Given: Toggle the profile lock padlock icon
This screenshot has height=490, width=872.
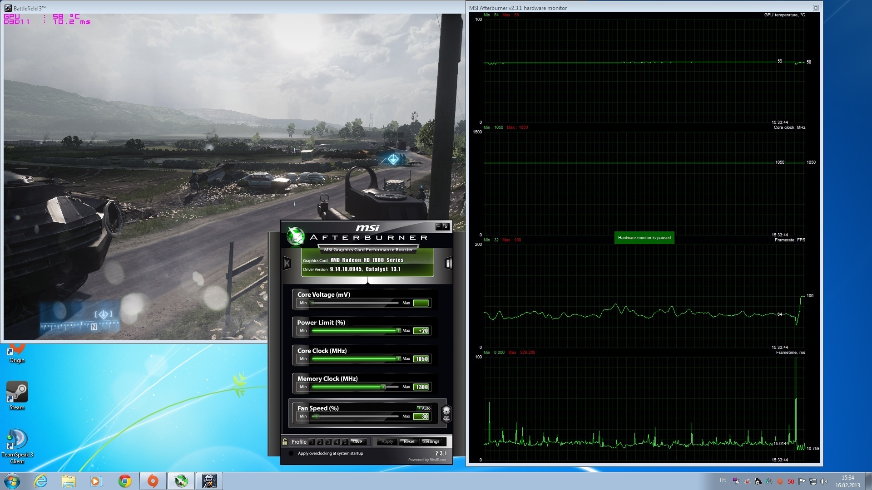Looking at the screenshot, I should coord(285,441).
